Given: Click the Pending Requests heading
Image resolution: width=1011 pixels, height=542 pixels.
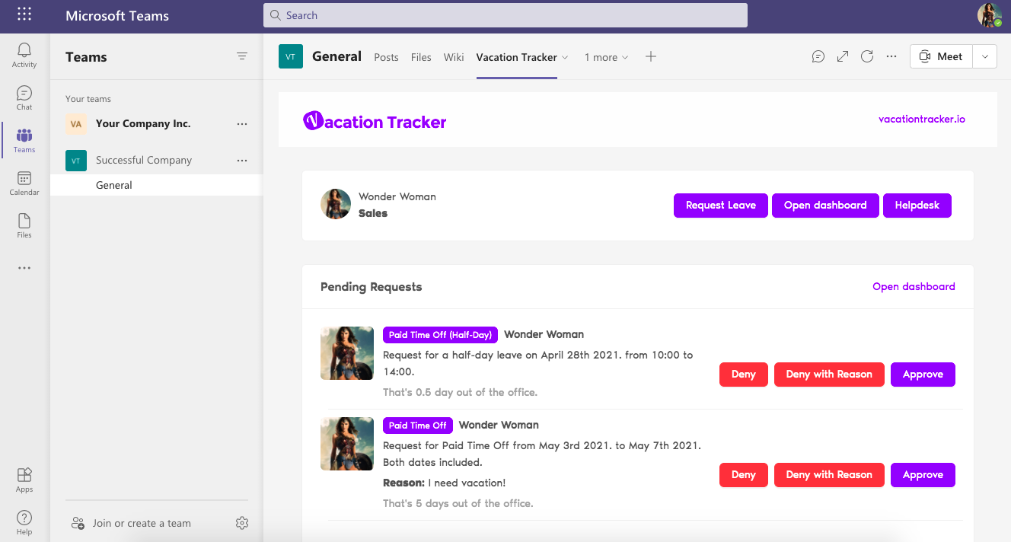Looking at the screenshot, I should [x=371, y=287].
